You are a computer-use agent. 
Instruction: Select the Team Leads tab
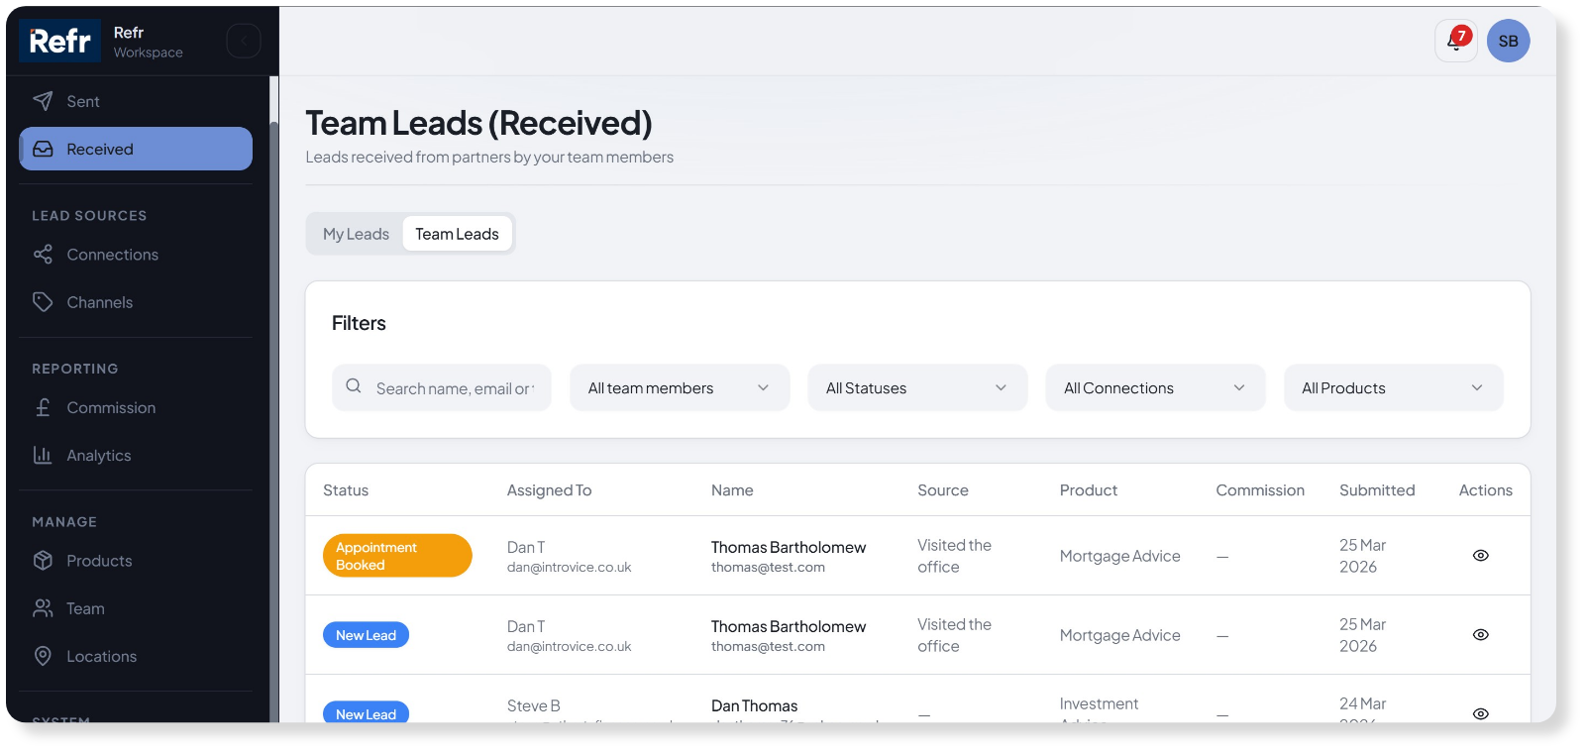point(457,234)
